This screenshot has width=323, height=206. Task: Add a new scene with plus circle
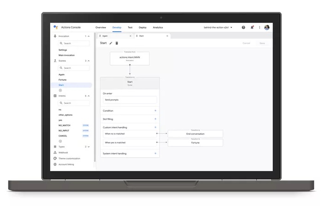pos(60,90)
